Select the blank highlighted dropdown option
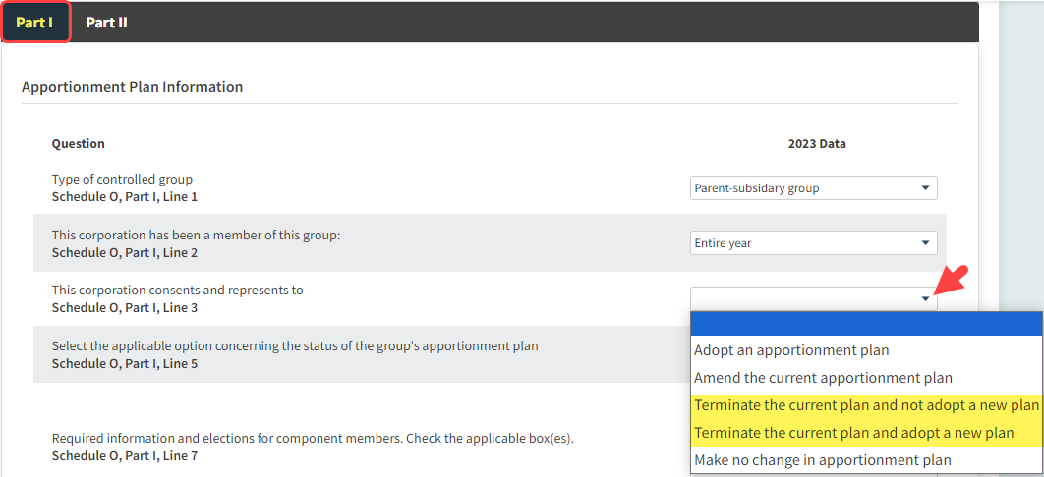This screenshot has width=1044, height=477. [x=866, y=324]
